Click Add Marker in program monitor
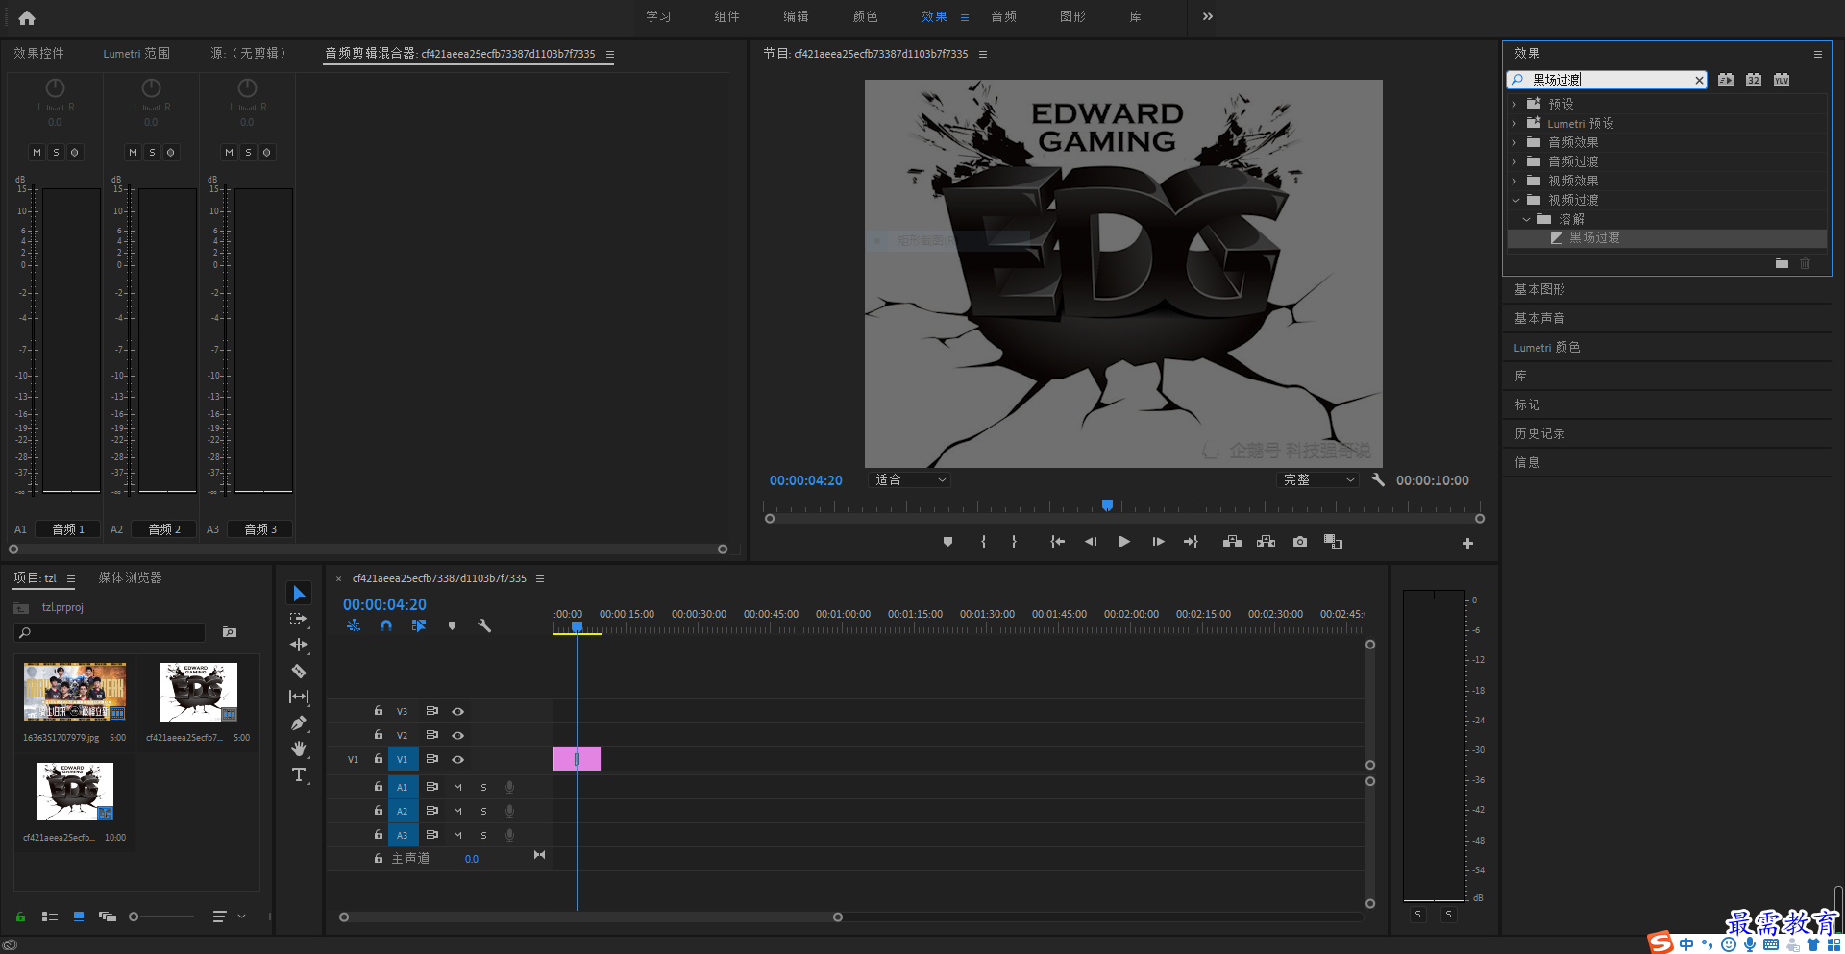The image size is (1845, 954). (x=947, y=542)
